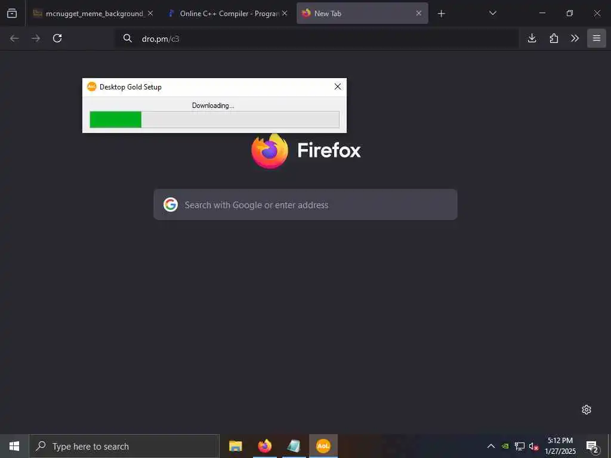Close the Online C++ Compiler tab

(x=285, y=13)
